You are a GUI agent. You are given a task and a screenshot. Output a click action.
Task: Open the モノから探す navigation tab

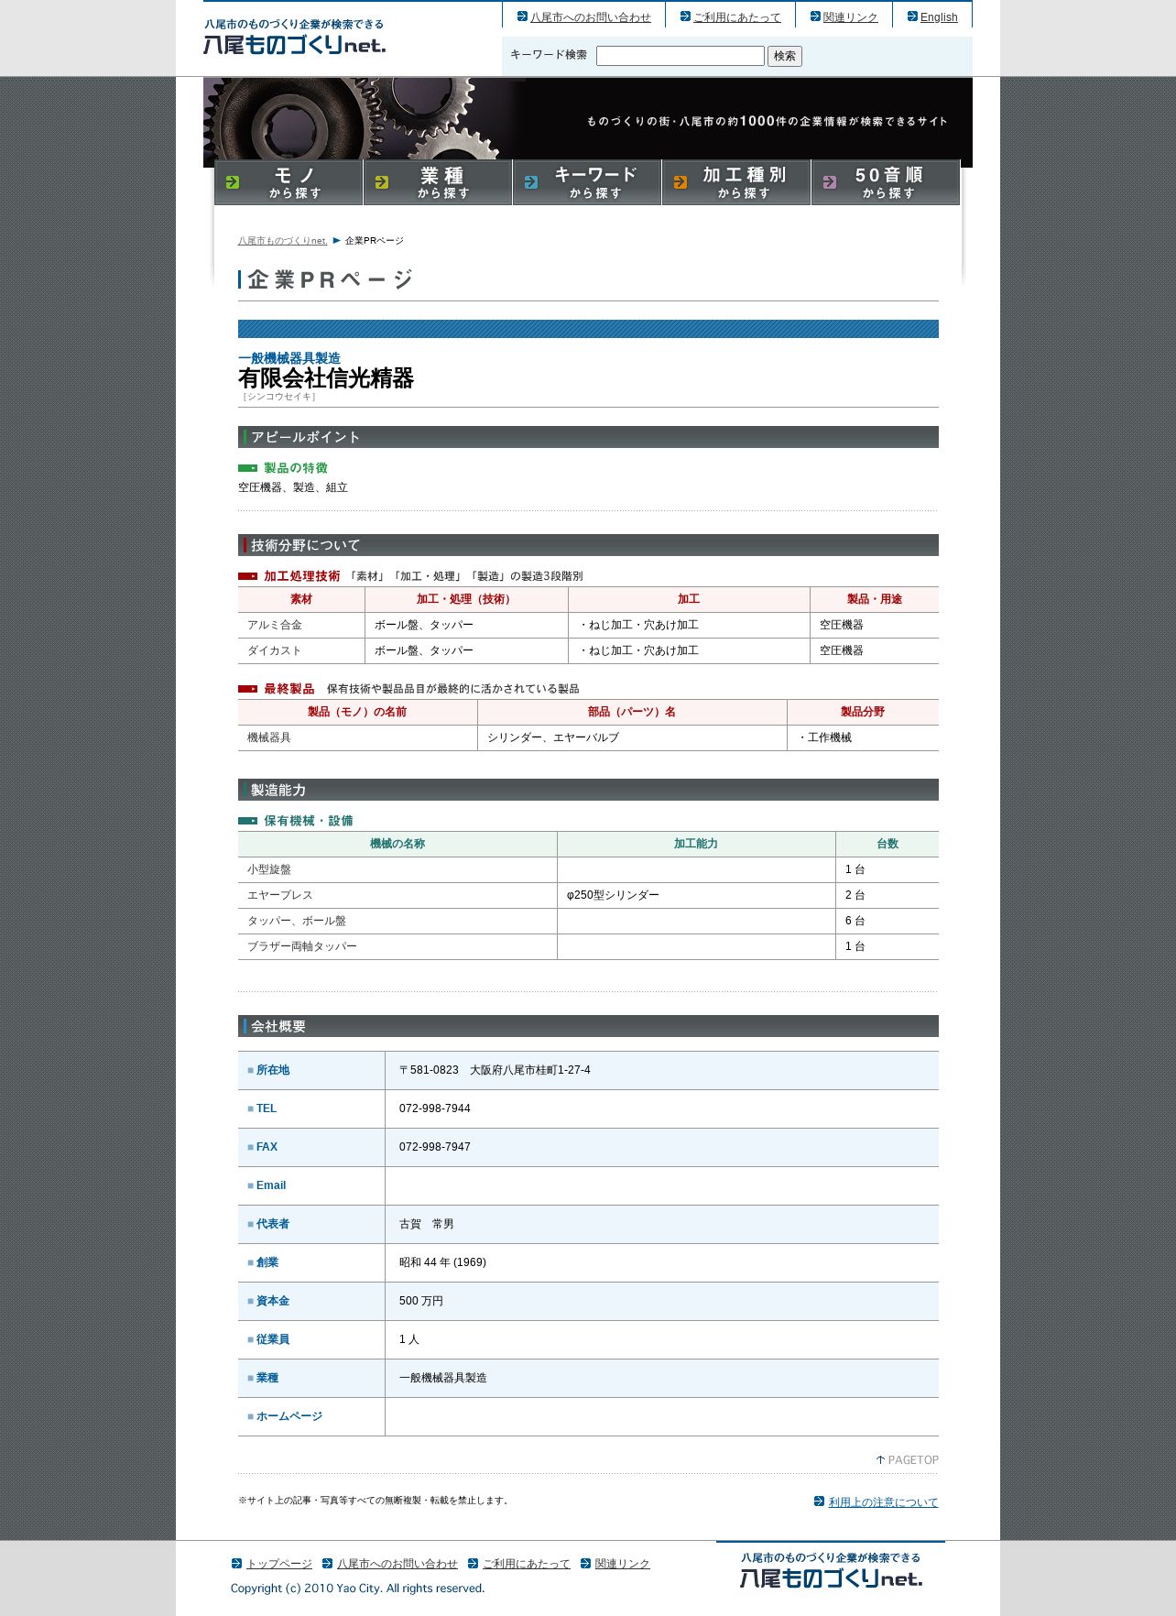tap(289, 182)
